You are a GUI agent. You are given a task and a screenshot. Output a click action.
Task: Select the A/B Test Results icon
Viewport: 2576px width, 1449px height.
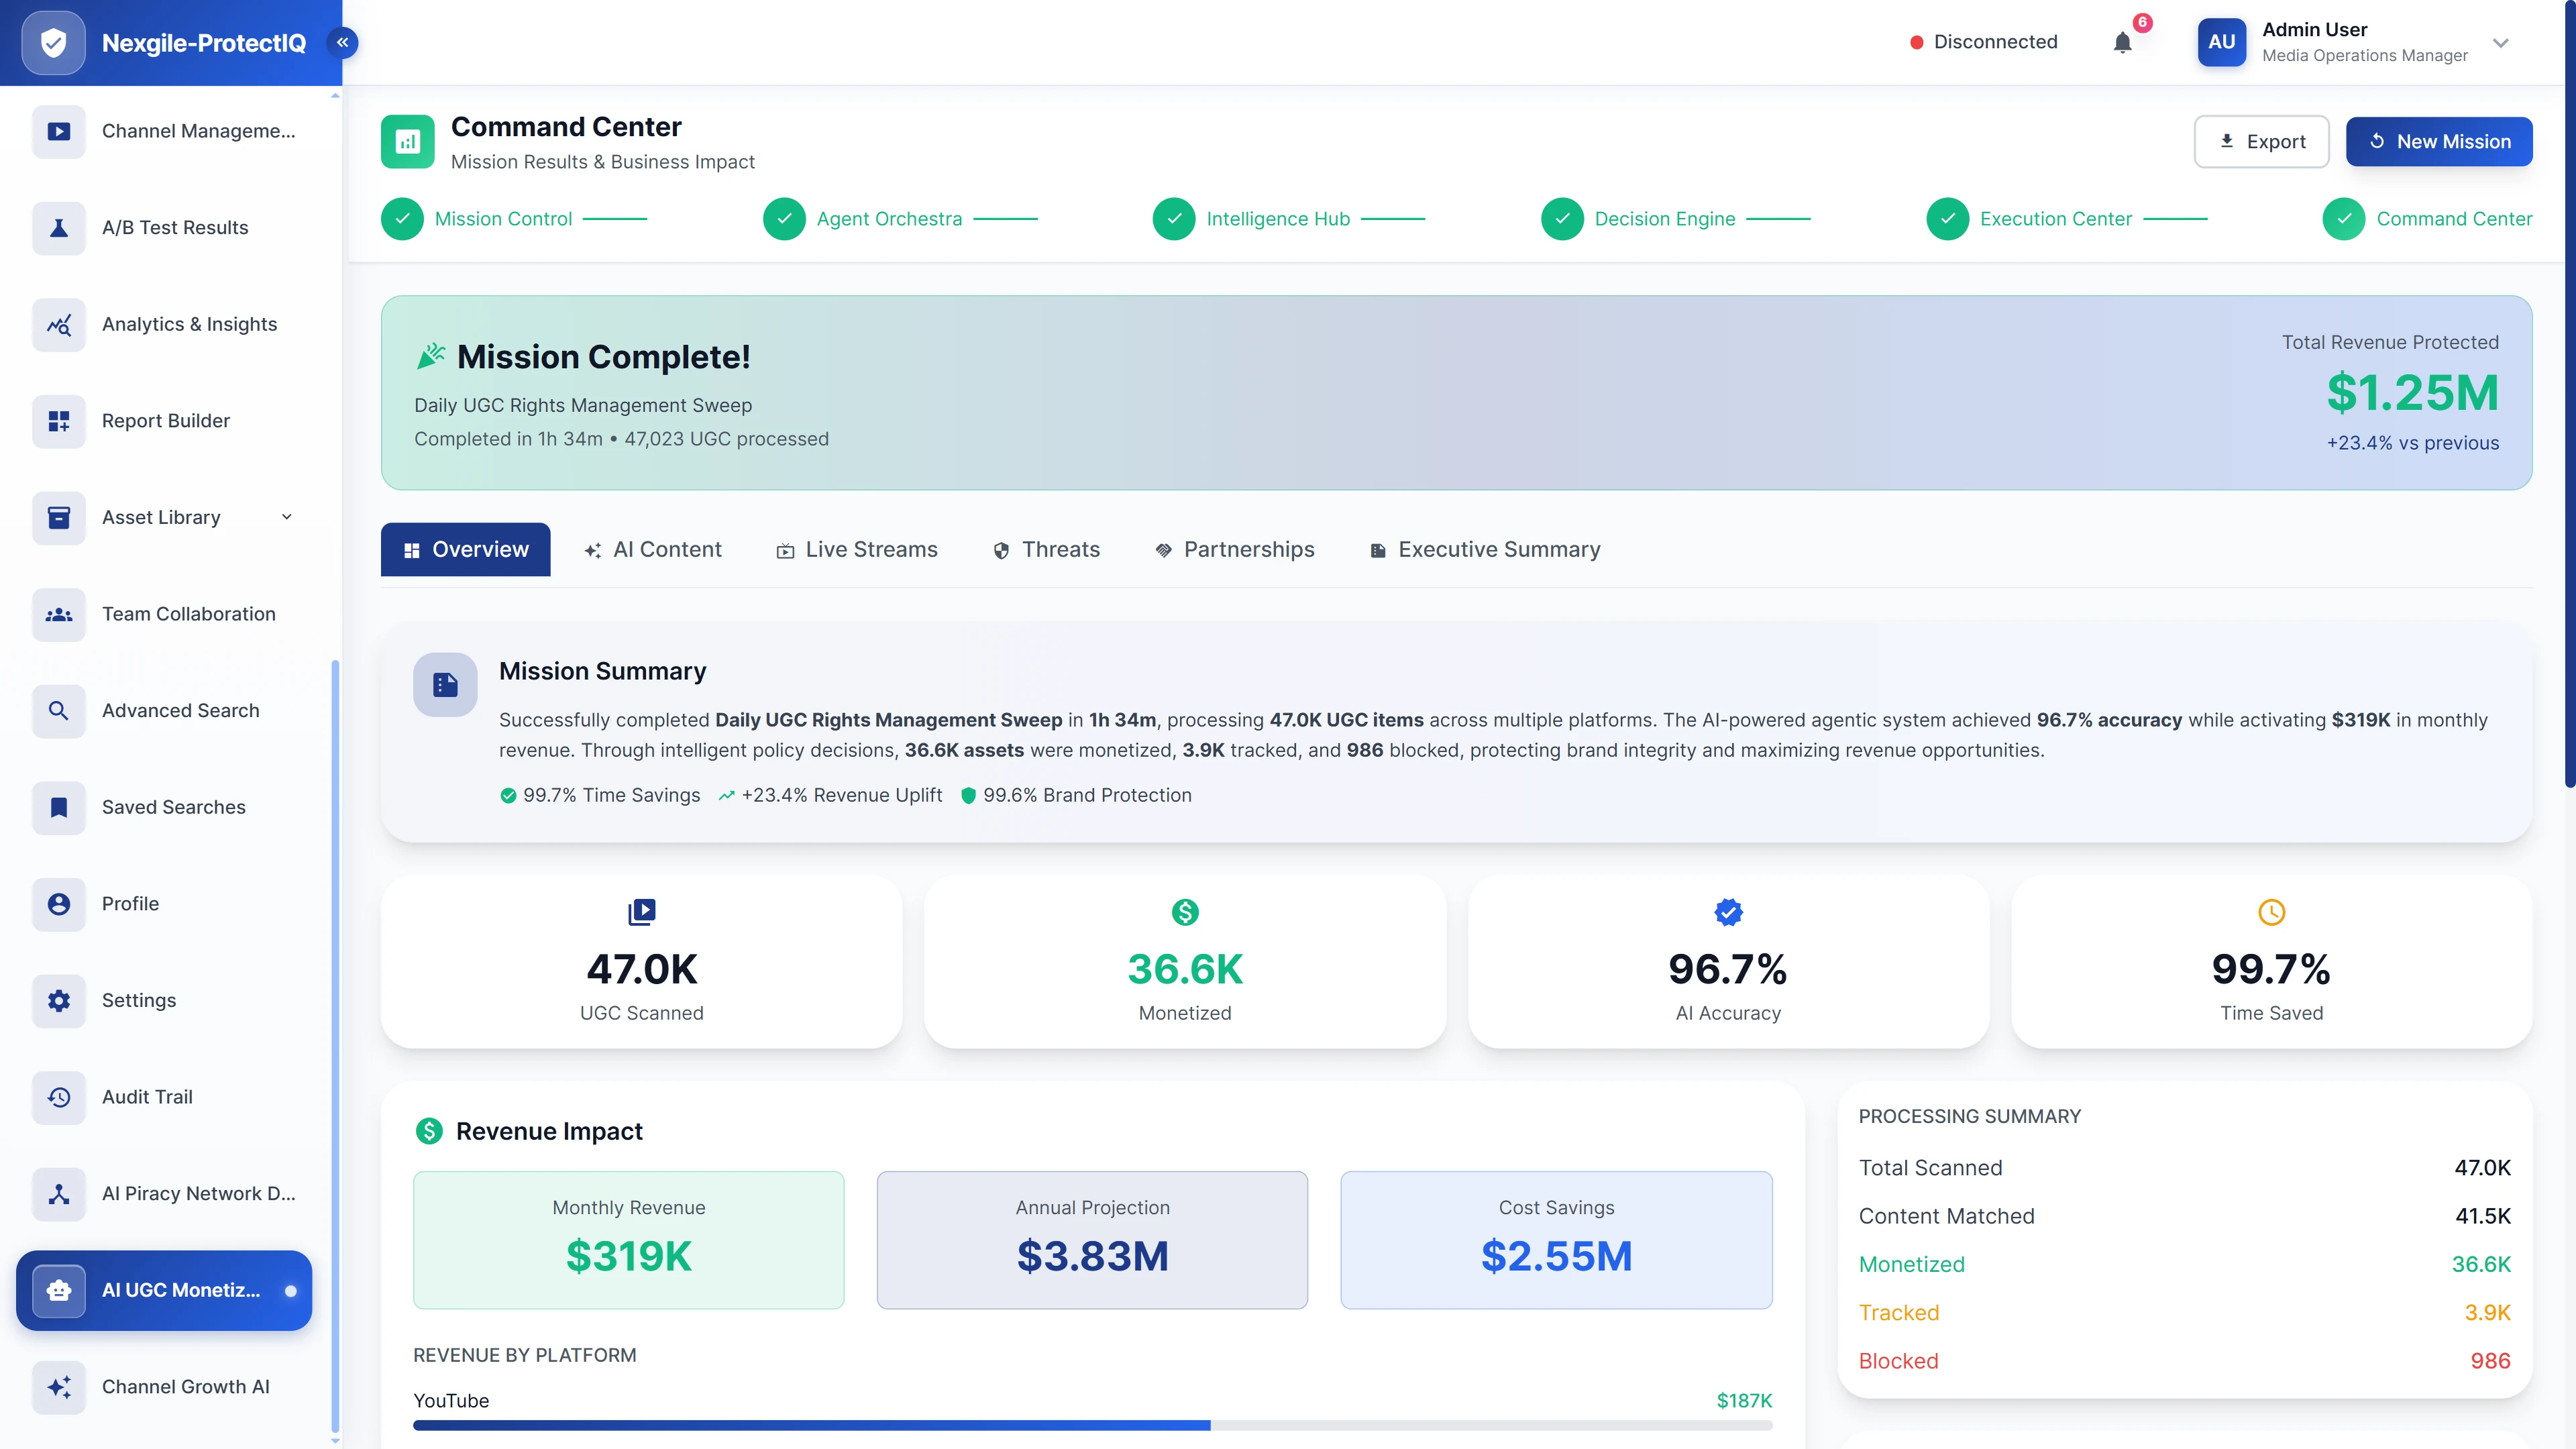pos(58,228)
